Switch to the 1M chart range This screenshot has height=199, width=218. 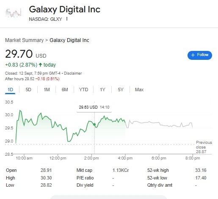pos(47,90)
